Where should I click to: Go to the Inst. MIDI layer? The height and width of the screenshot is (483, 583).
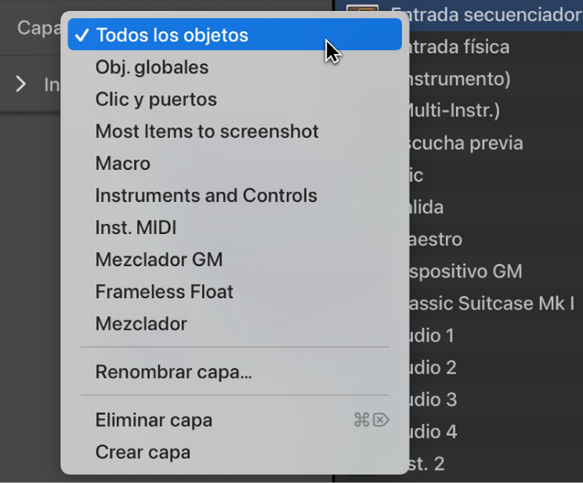click(135, 228)
